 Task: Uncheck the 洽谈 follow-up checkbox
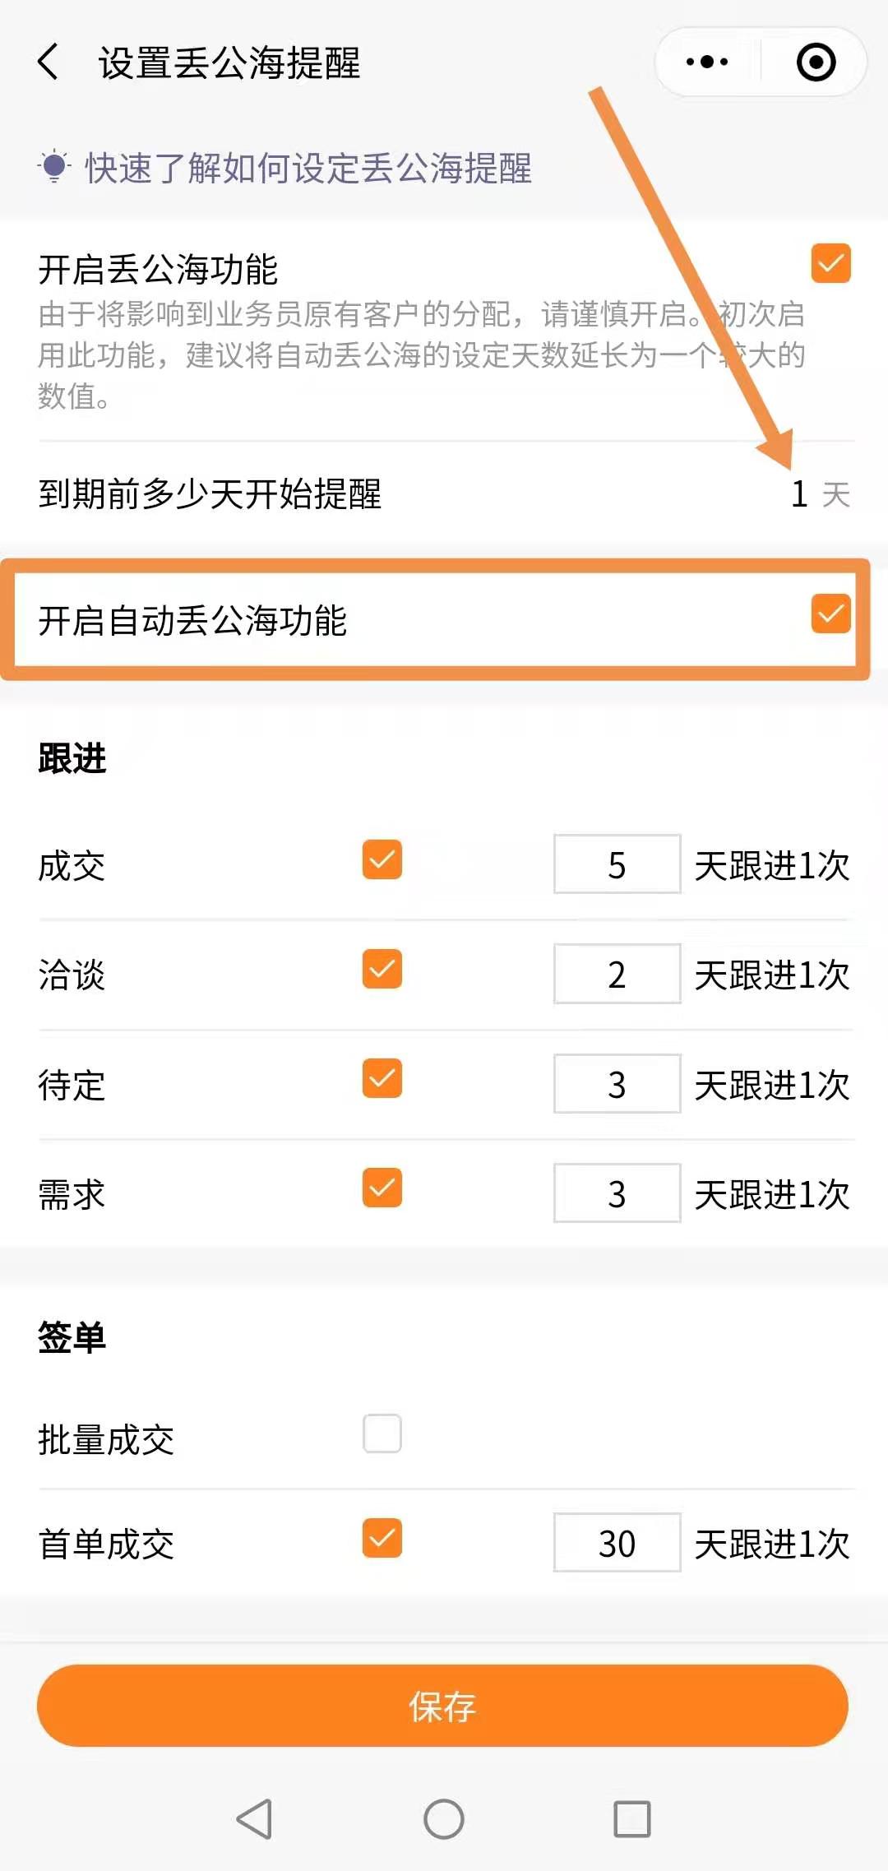(382, 970)
